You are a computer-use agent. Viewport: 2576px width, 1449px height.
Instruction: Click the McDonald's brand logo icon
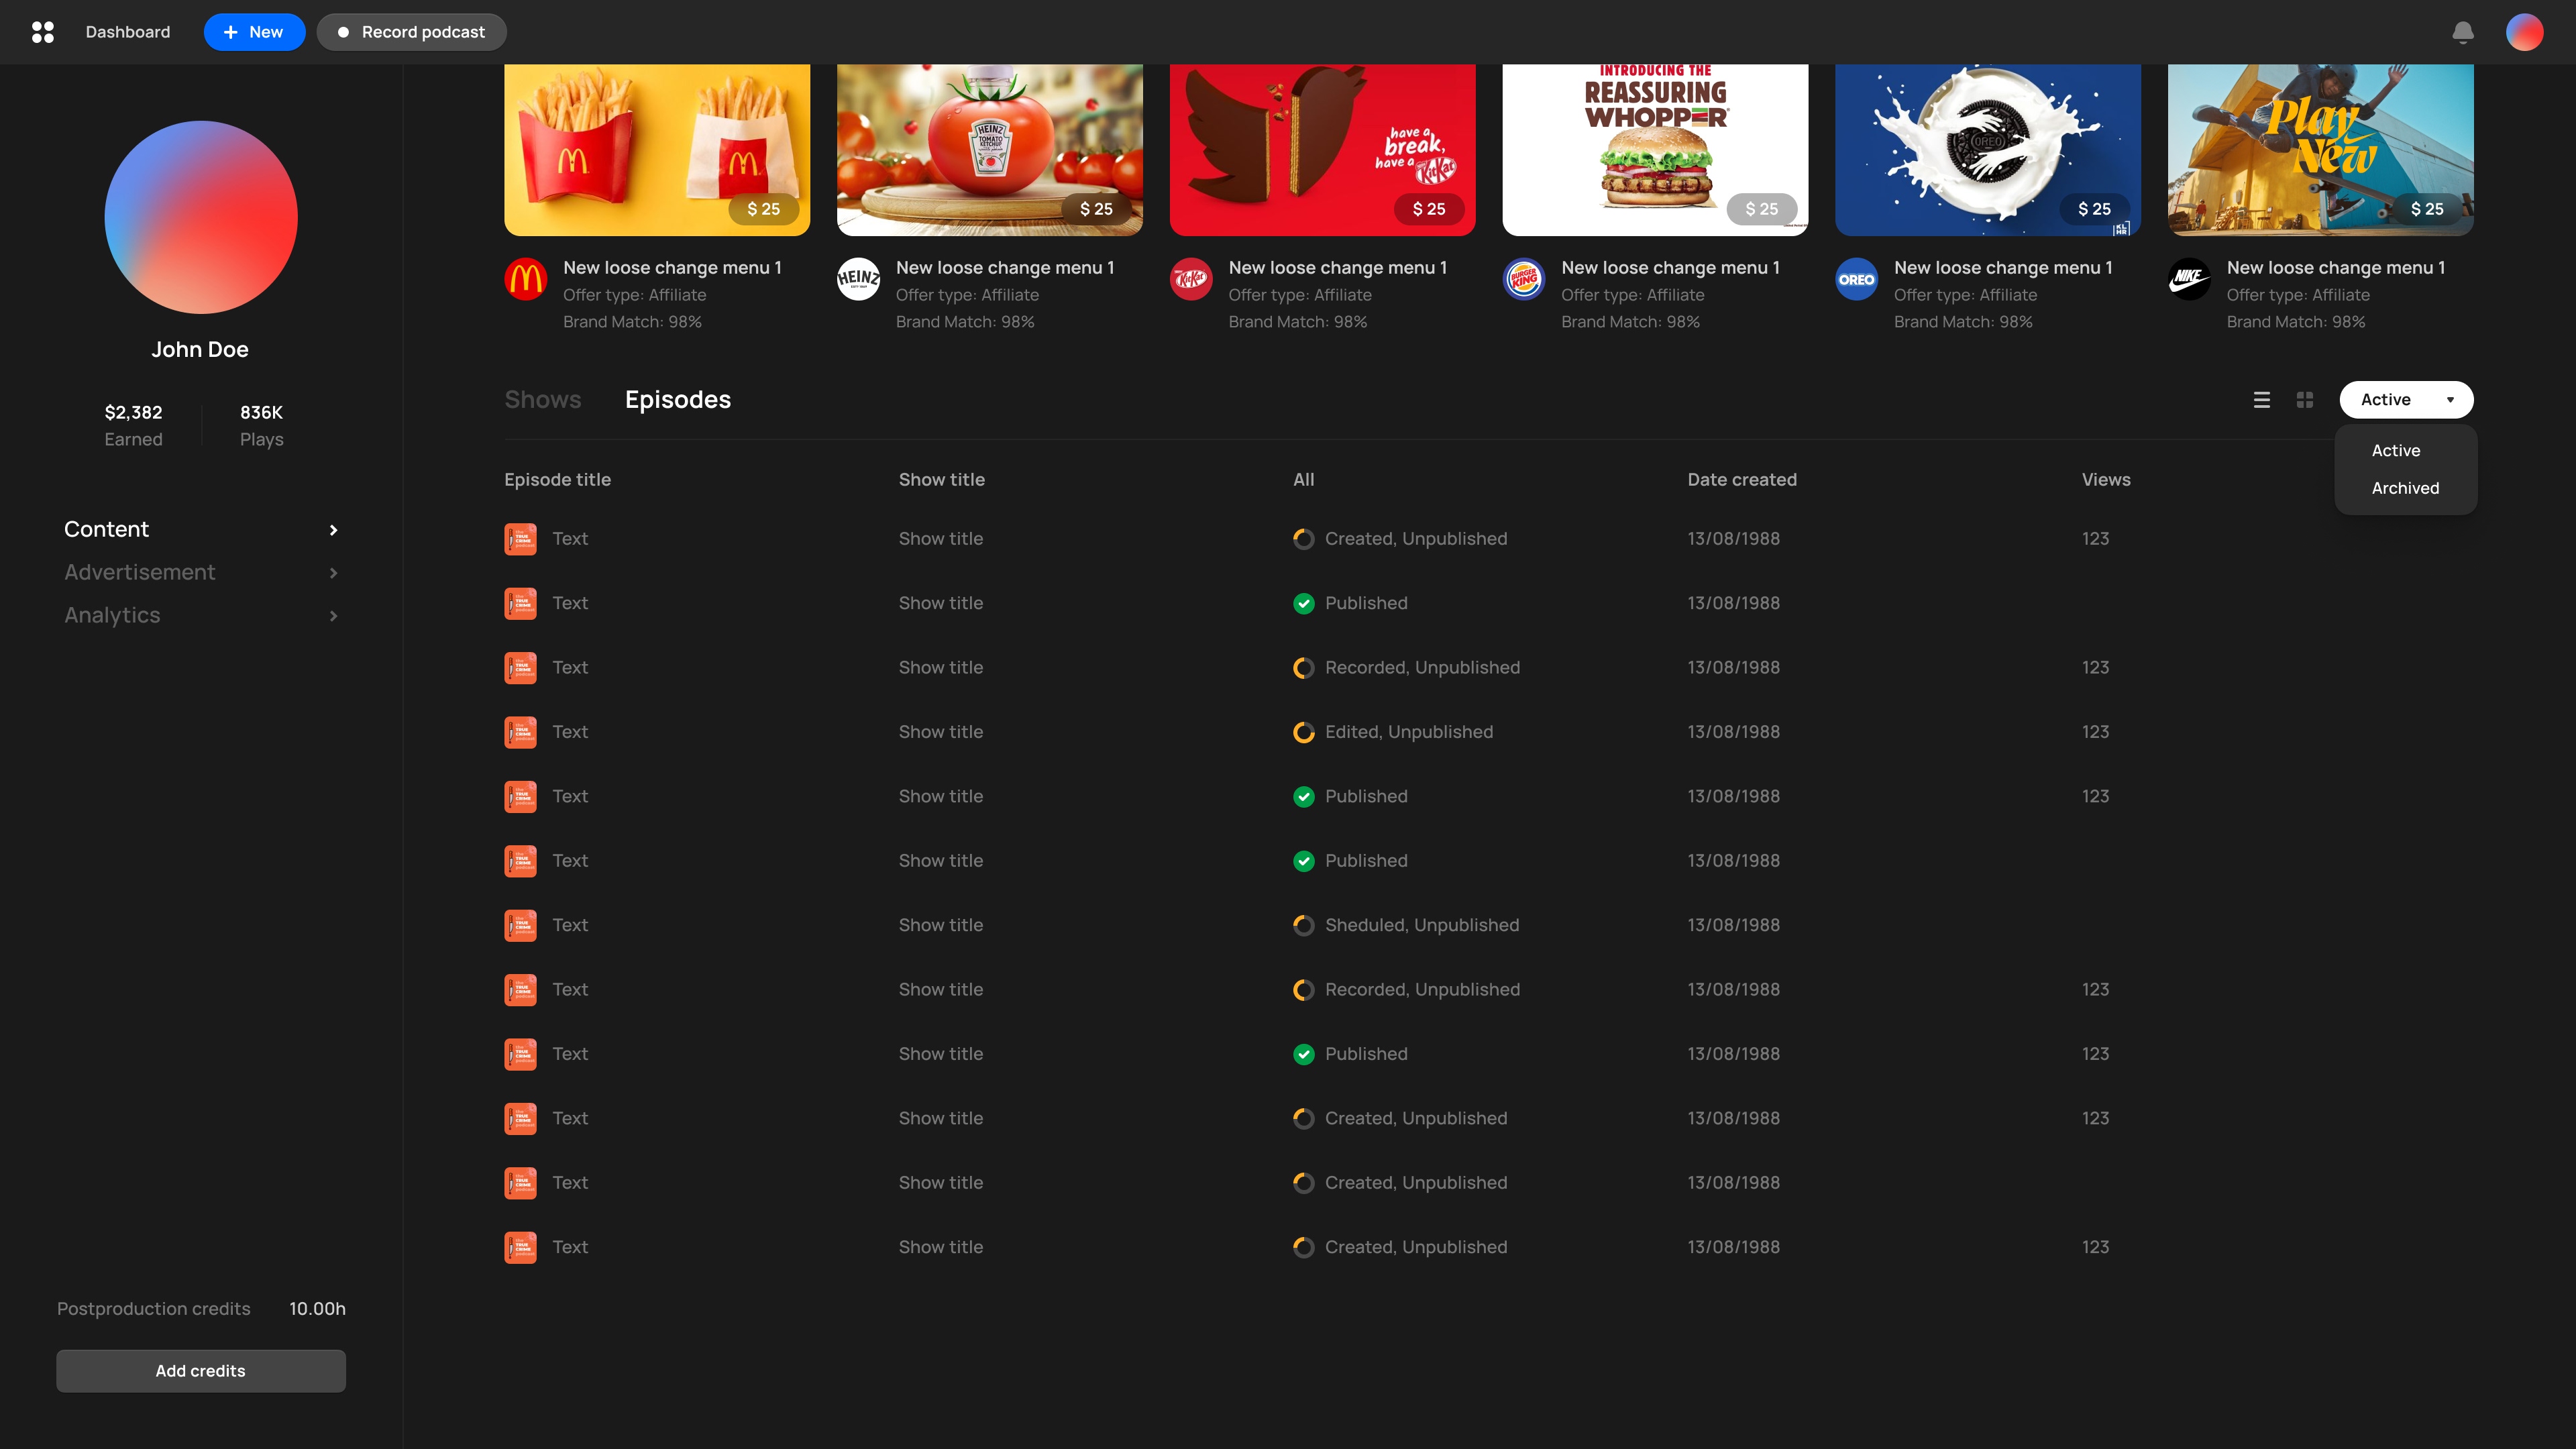[525, 279]
